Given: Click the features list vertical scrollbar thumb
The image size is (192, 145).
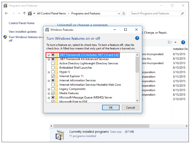Looking at the screenshot, I should pos(137,65).
